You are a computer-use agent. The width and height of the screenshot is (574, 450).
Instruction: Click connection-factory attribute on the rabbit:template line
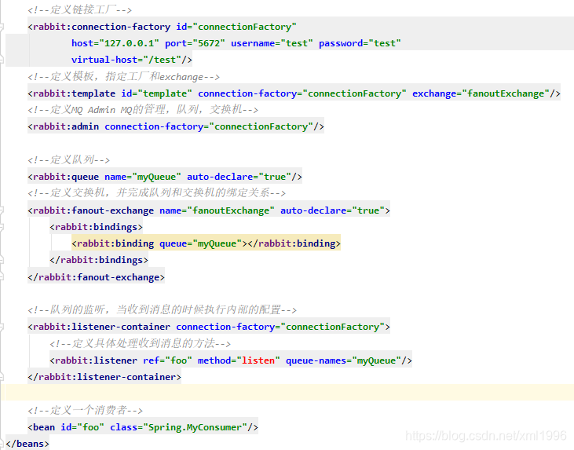[x=247, y=93]
